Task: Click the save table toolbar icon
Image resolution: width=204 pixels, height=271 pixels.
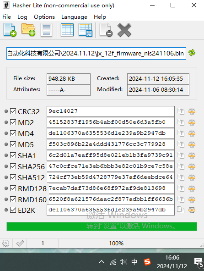Action: (x=86, y=30)
